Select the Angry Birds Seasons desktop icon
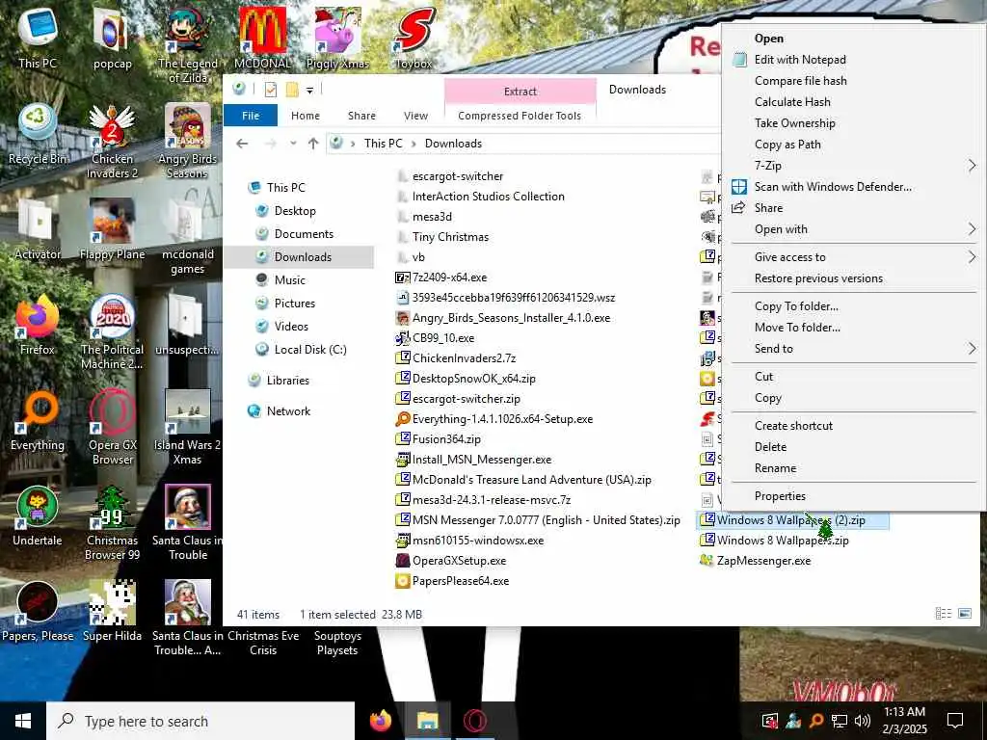Screen dimensions: 987x740 pyautogui.click(x=188, y=141)
